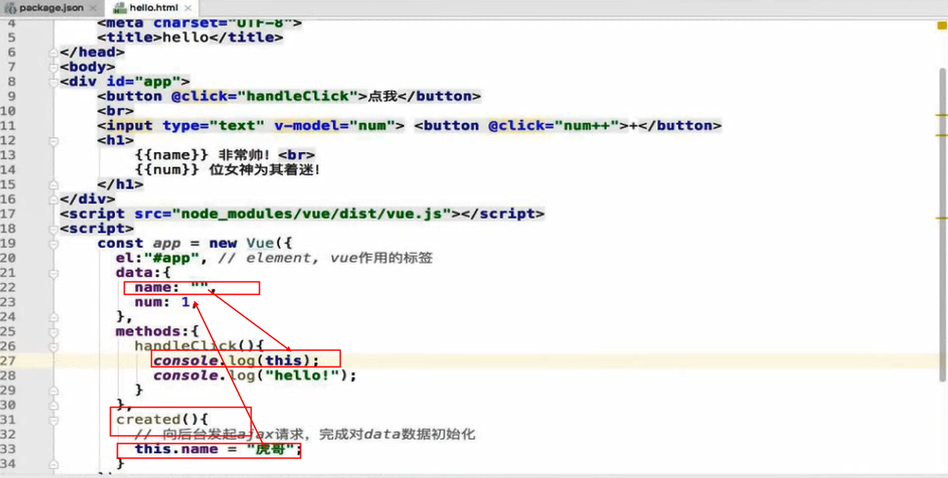The width and height of the screenshot is (948, 478).
Task: Collapse the methods:{ block fold marker
Action: [x=54, y=332]
